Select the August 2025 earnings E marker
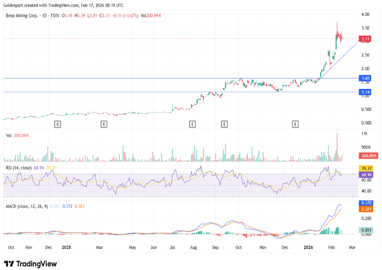Screen dimensions: 382x270 click(192, 124)
